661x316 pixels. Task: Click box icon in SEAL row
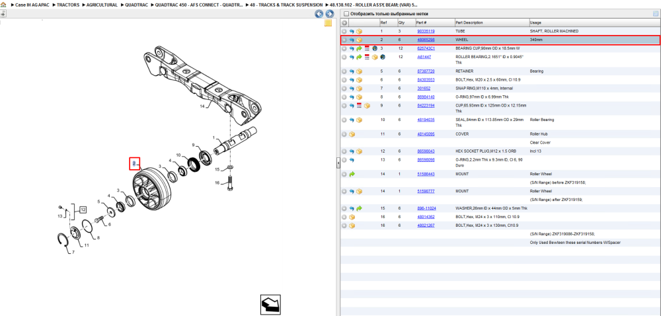click(x=359, y=120)
